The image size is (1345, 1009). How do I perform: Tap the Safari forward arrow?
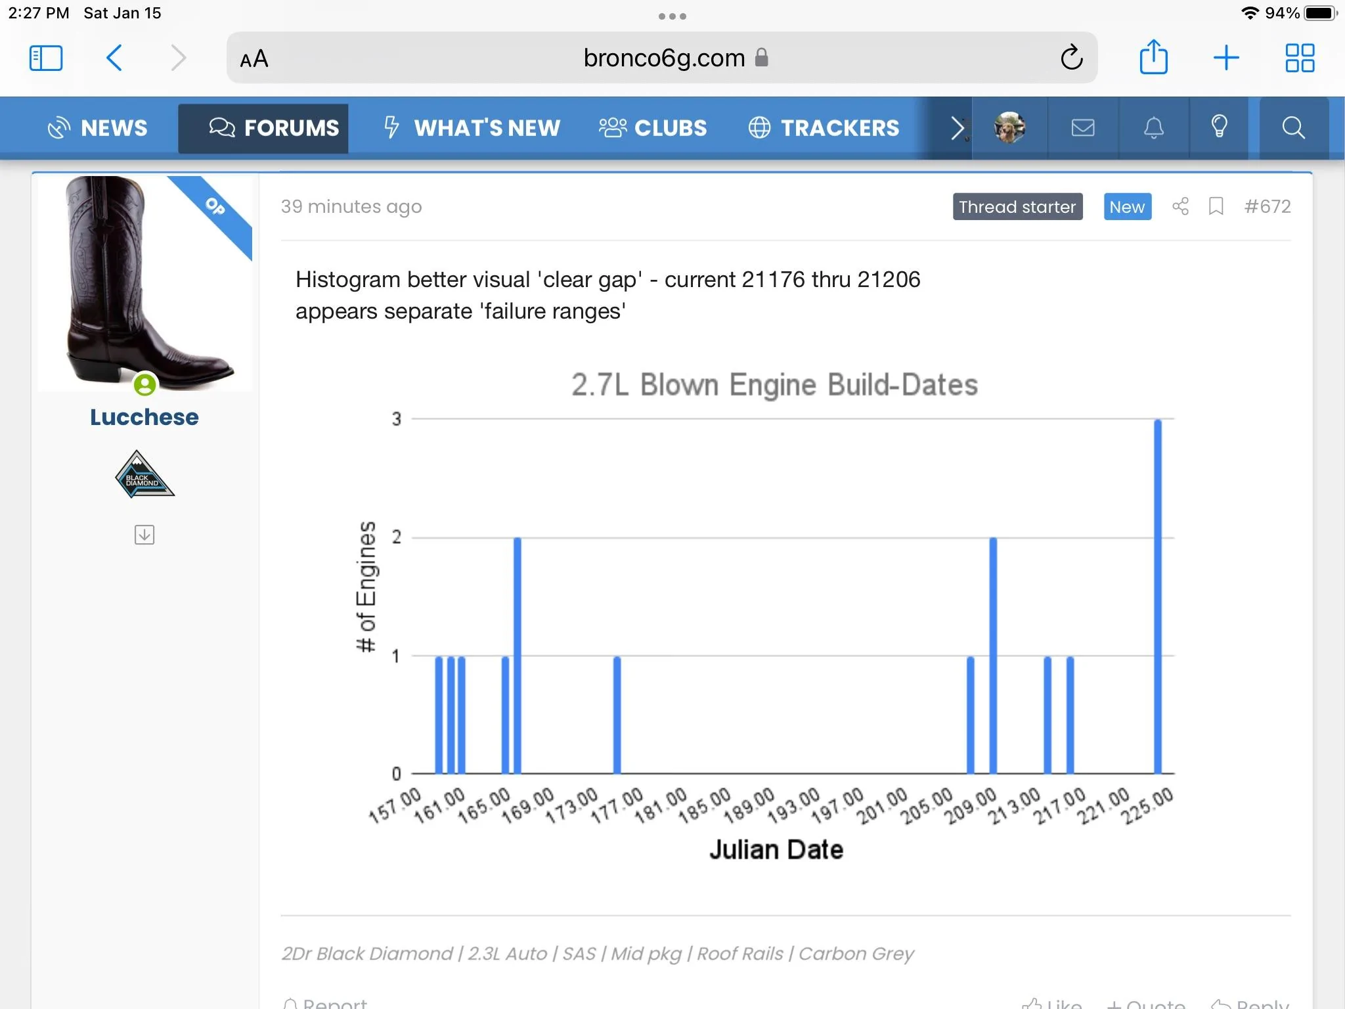(x=178, y=58)
